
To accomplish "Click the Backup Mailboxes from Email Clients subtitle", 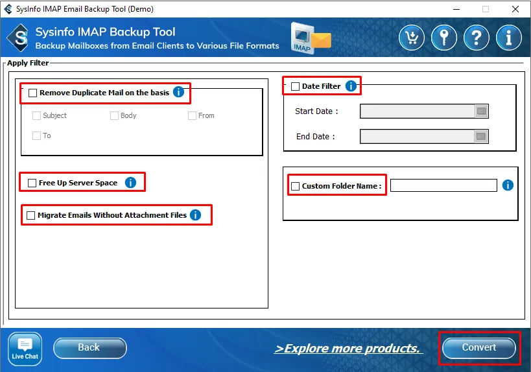I will click(x=157, y=46).
